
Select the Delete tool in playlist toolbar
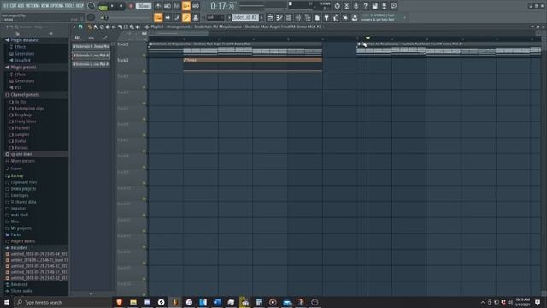[102, 27]
